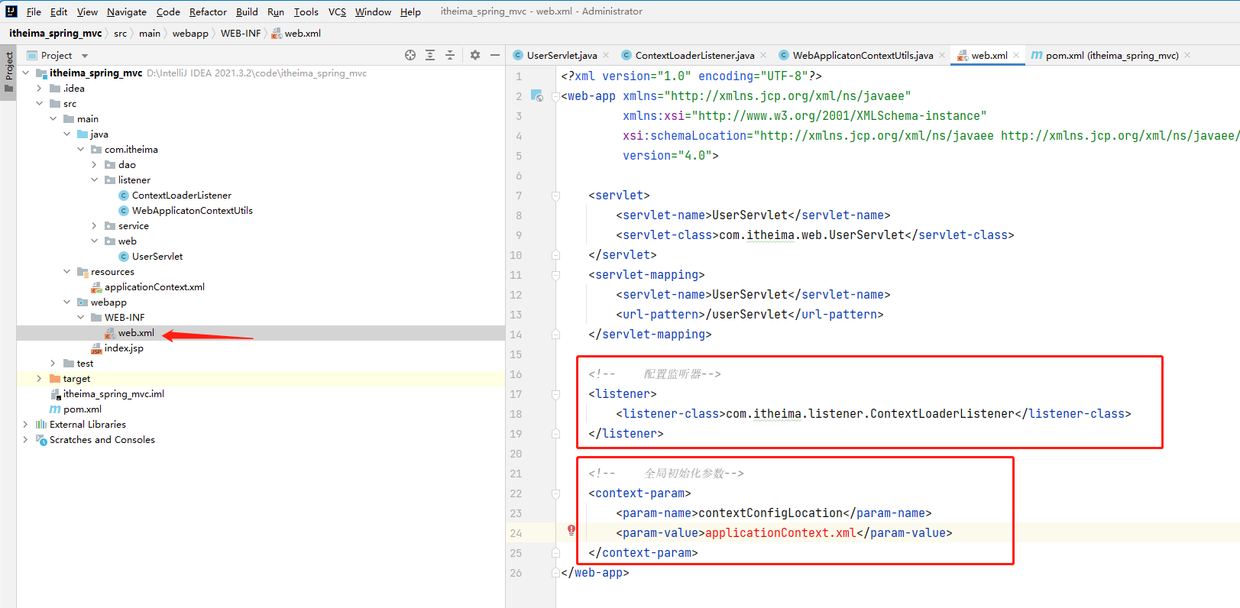Open the Build menu
This screenshot has height=608, width=1240.
tap(247, 11)
